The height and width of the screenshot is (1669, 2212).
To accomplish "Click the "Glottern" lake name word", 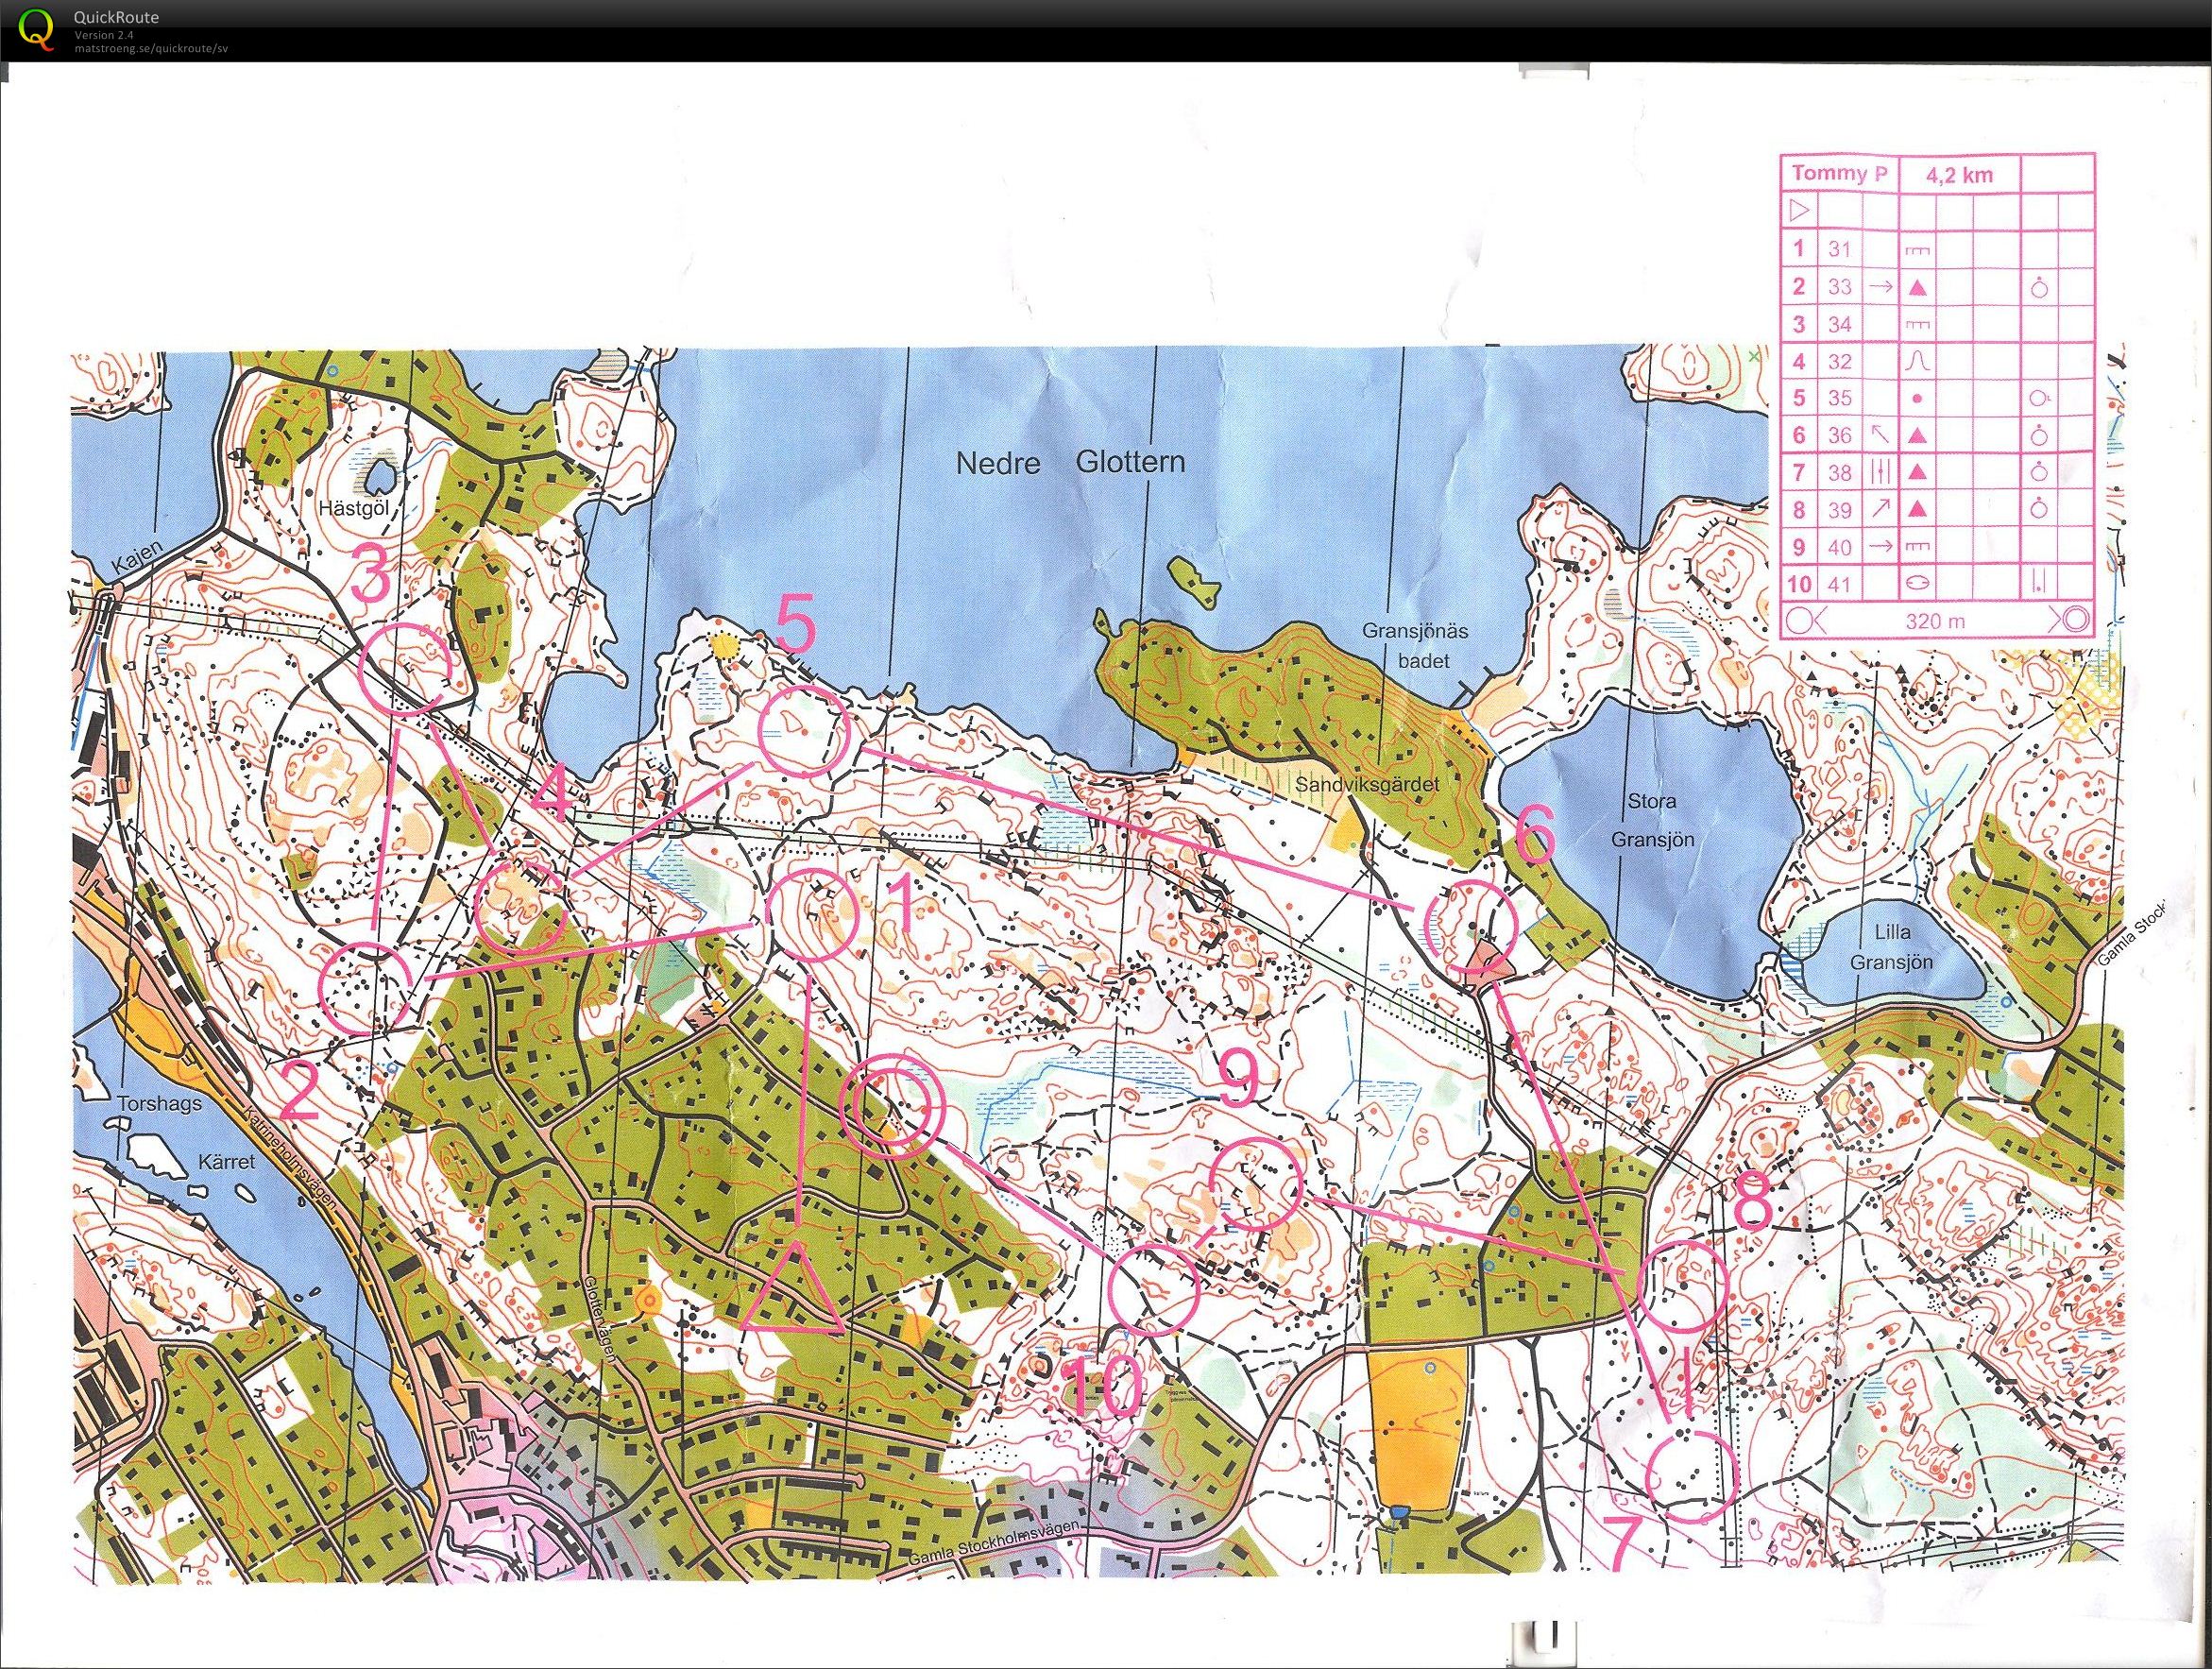I will coord(1131,461).
